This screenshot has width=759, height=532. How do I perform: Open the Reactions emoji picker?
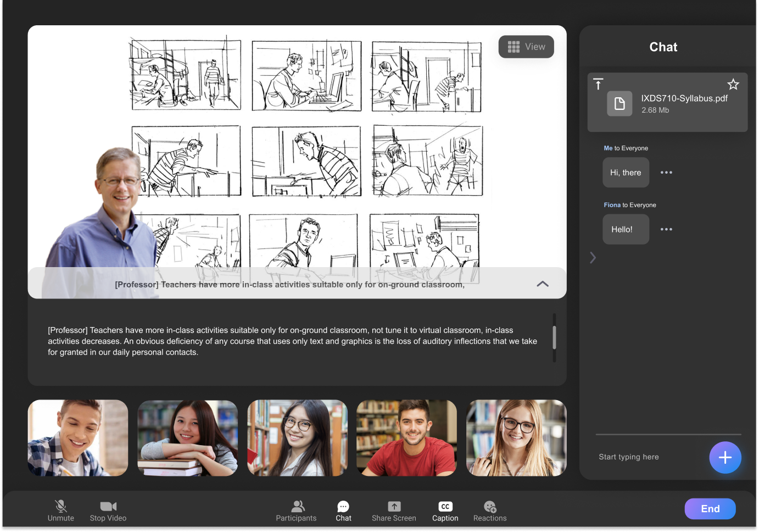[490, 510]
